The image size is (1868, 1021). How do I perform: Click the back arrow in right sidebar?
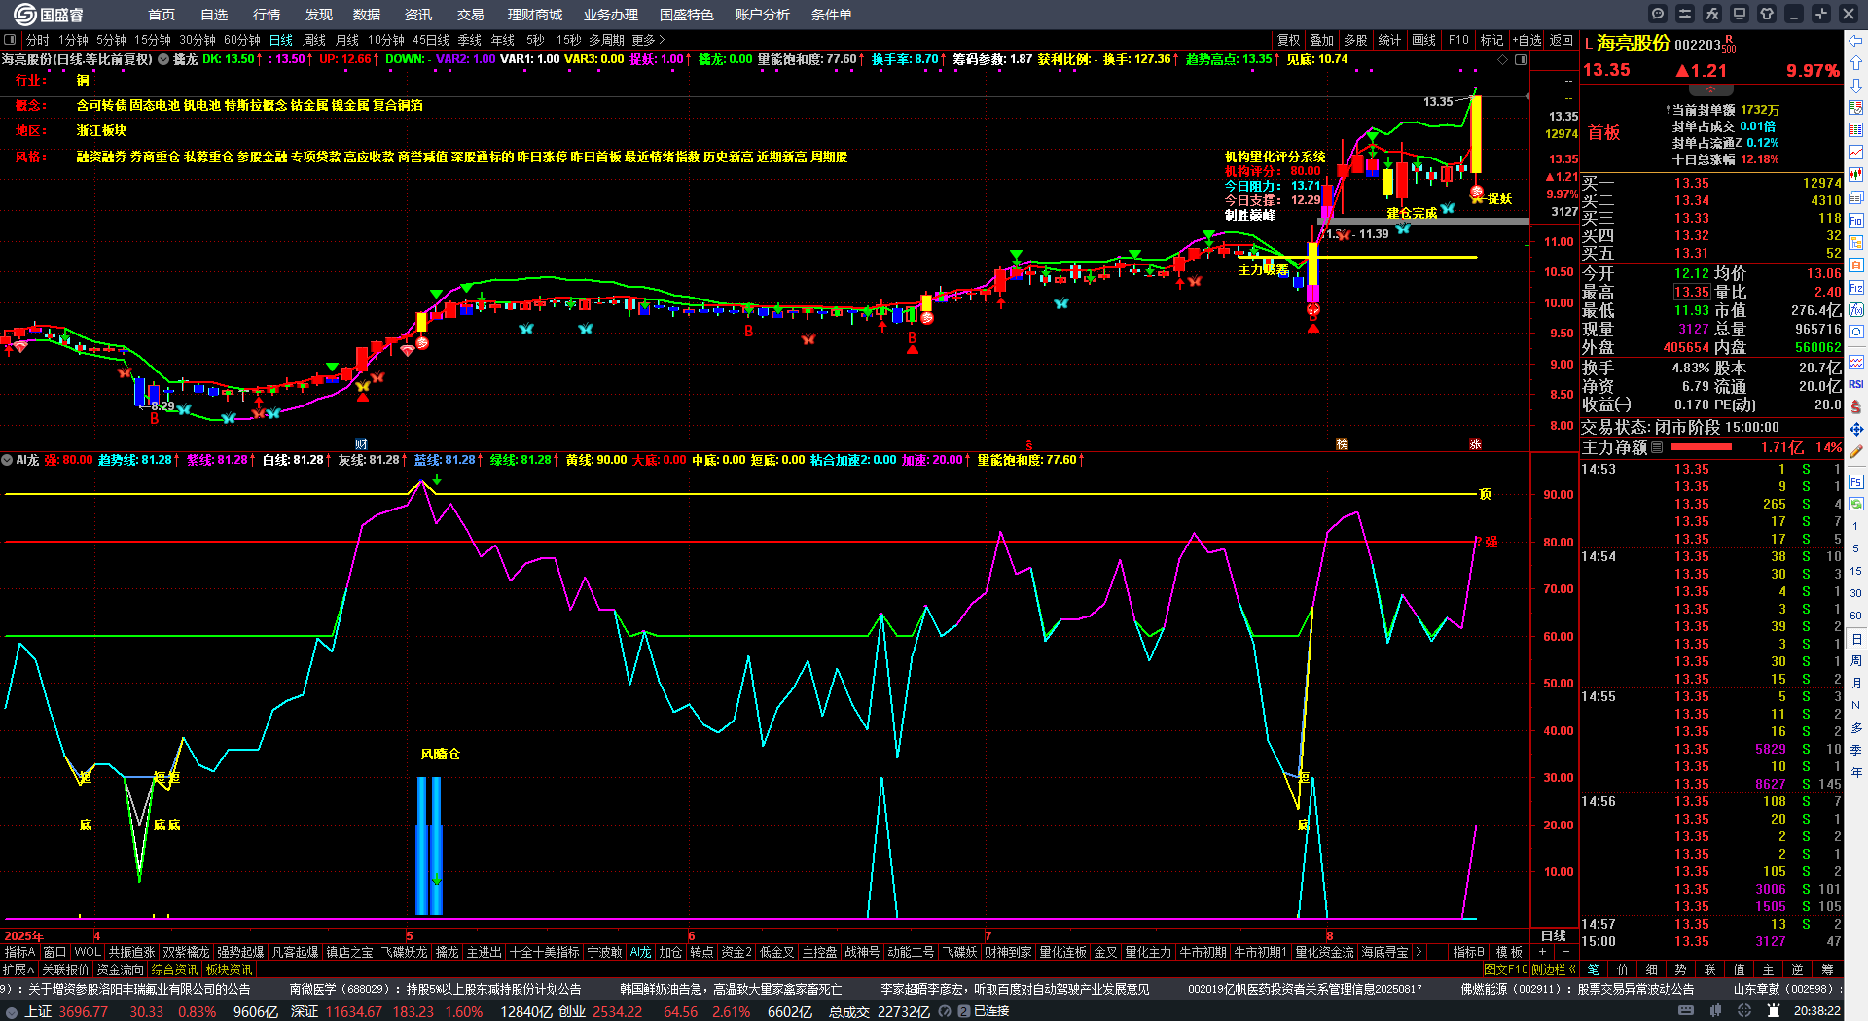point(1856,40)
